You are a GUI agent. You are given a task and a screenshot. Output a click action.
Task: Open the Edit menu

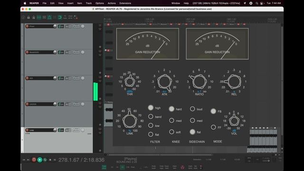(52, 3)
